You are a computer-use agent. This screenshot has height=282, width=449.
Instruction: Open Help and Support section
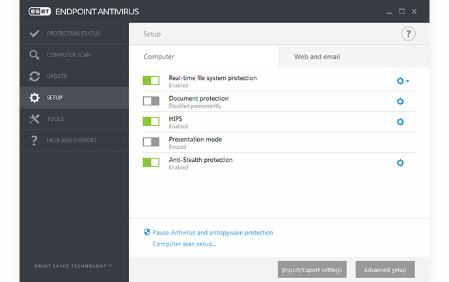(74, 140)
